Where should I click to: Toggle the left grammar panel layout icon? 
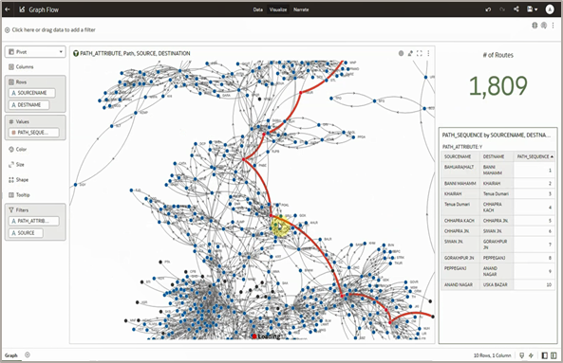coord(544,355)
